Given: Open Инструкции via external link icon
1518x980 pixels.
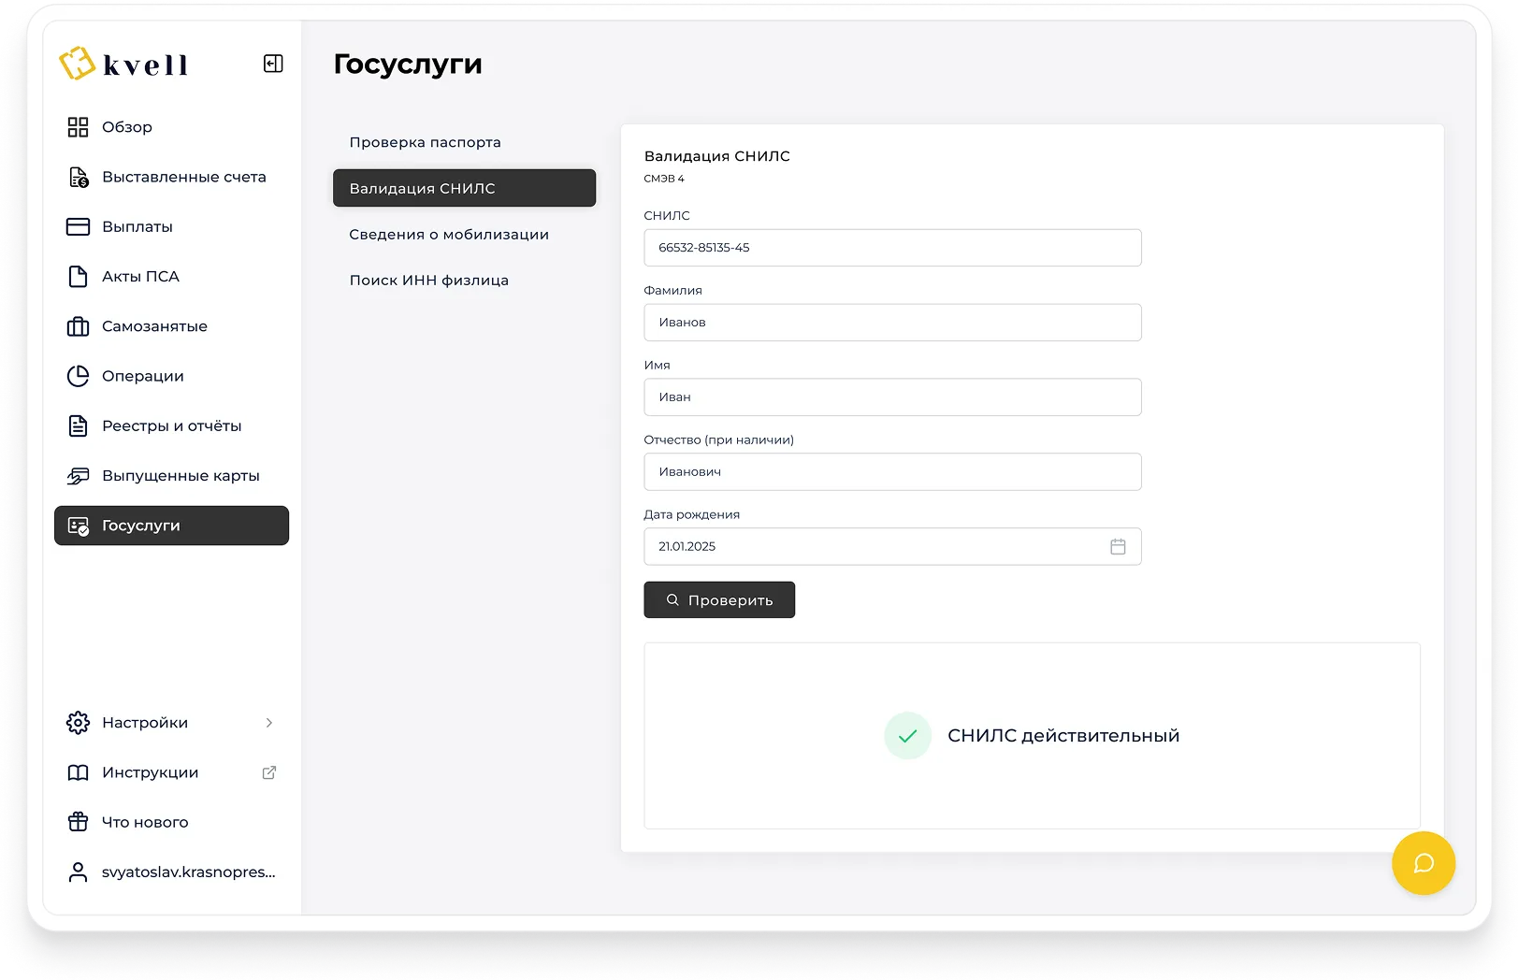Looking at the screenshot, I should pyautogui.click(x=269, y=772).
